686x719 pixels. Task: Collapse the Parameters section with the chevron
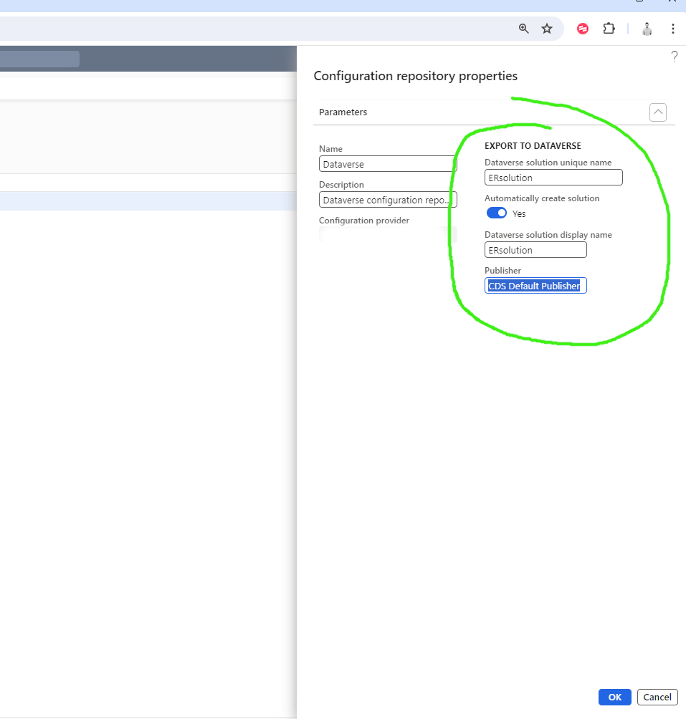coord(657,112)
